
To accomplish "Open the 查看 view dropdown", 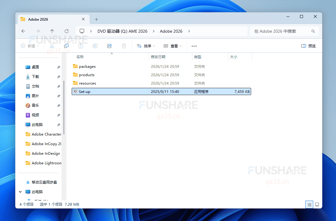I will pos(172,46).
